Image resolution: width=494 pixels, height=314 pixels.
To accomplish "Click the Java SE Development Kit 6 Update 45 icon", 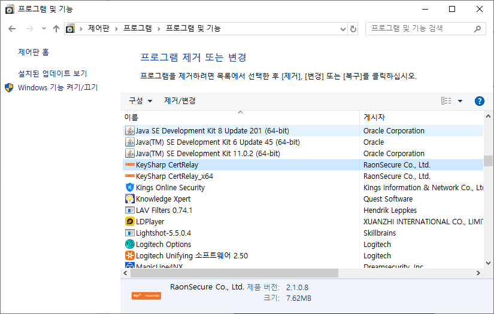I will point(129,142).
